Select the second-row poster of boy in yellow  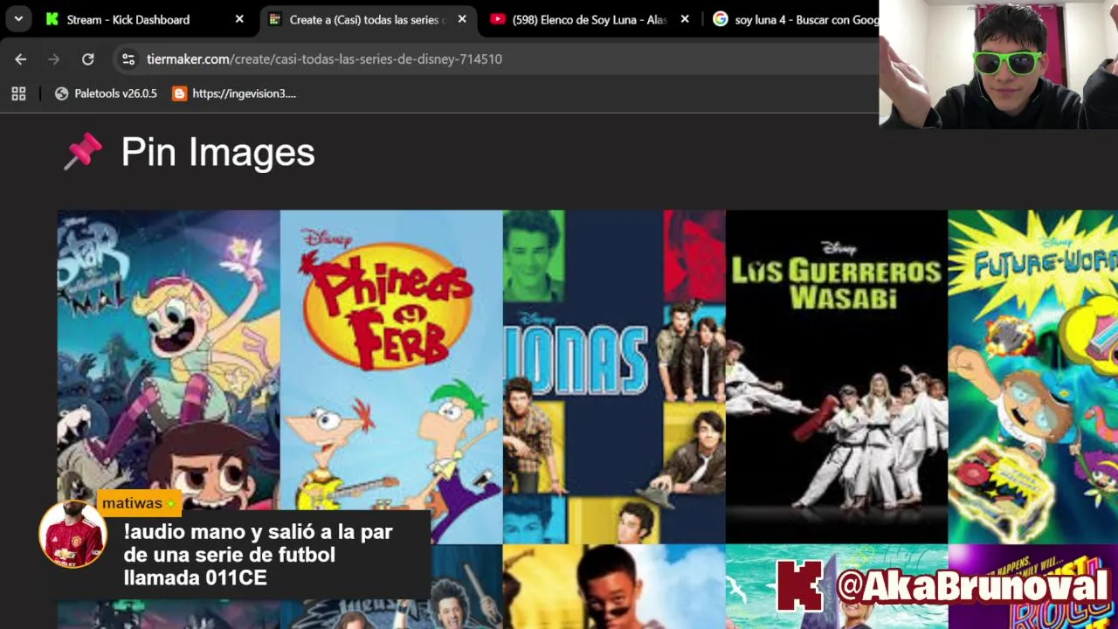click(614, 586)
